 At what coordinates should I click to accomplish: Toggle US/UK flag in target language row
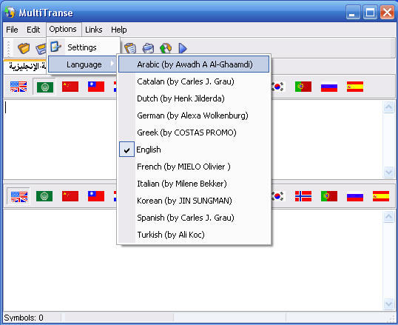pyautogui.click(x=18, y=196)
